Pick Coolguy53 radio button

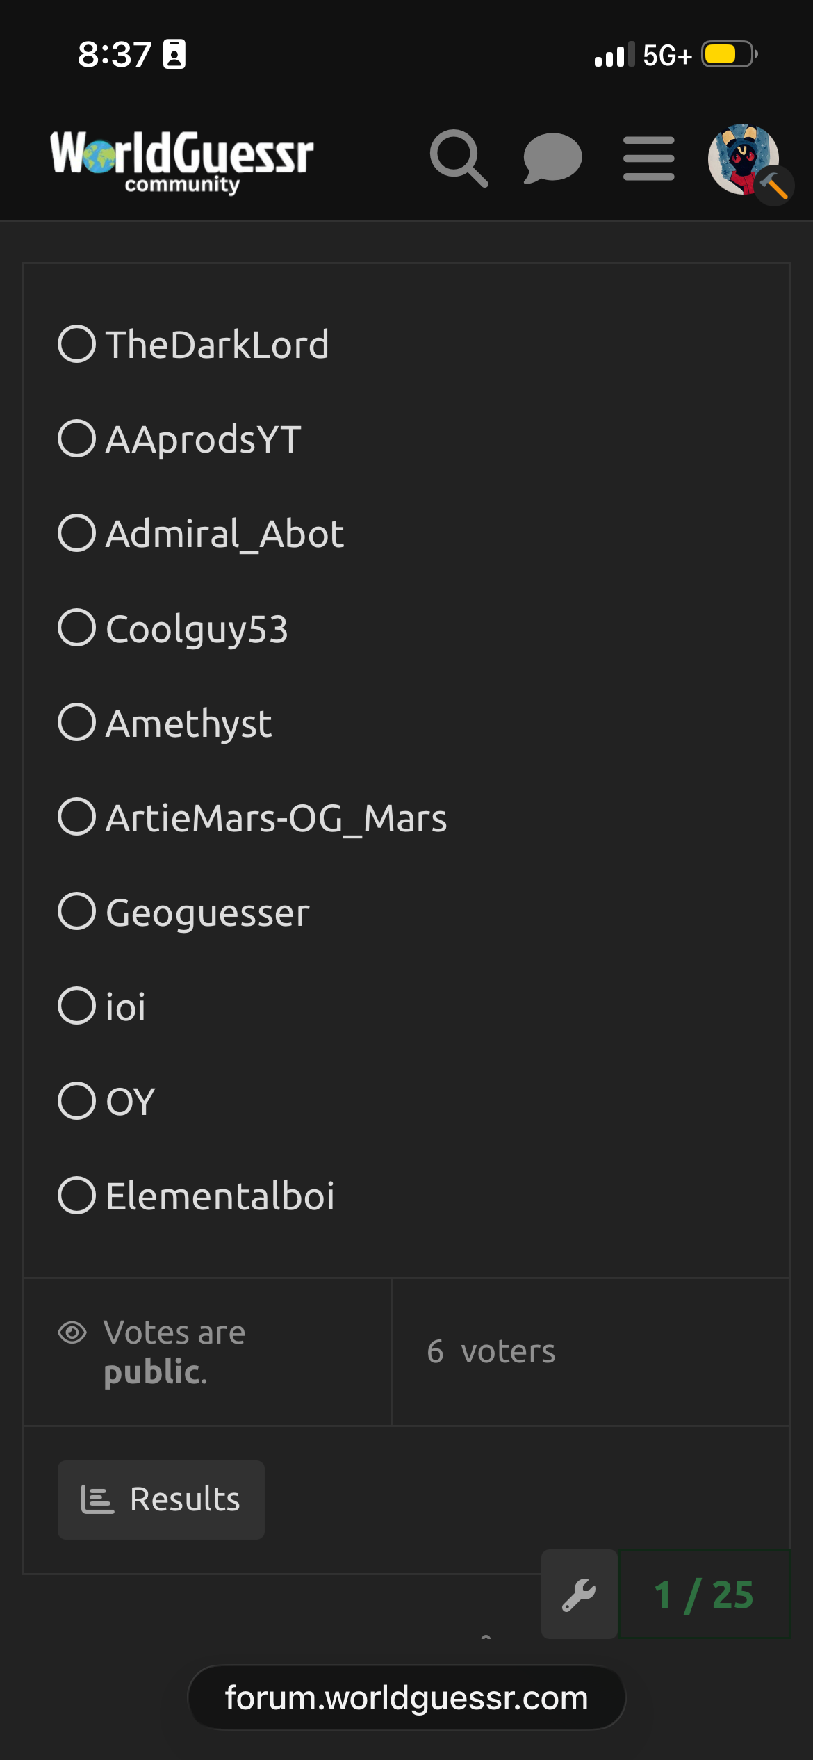(77, 628)
